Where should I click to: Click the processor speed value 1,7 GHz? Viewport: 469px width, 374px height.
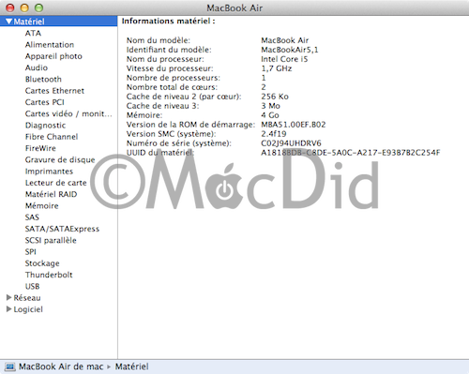point(277,68)
